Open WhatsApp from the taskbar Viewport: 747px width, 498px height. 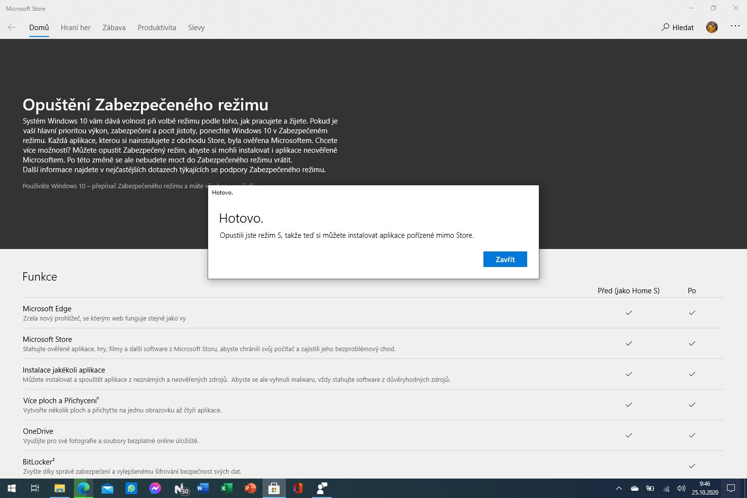(131, 488)
